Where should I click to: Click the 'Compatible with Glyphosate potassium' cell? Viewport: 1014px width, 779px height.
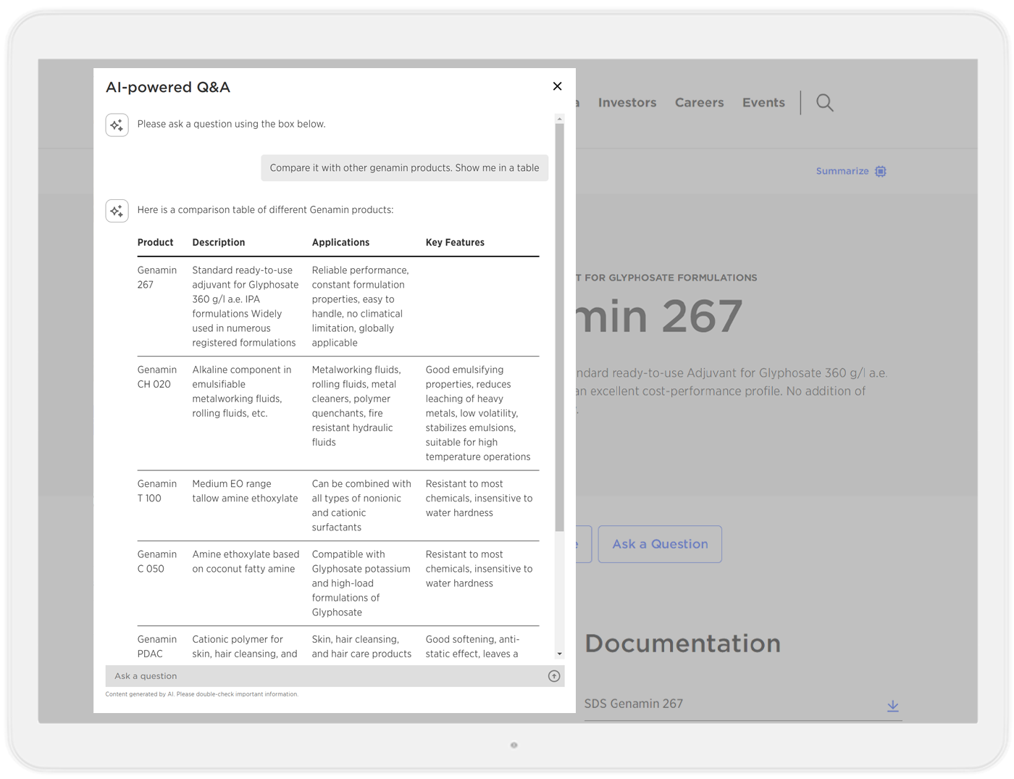(361, 583)
